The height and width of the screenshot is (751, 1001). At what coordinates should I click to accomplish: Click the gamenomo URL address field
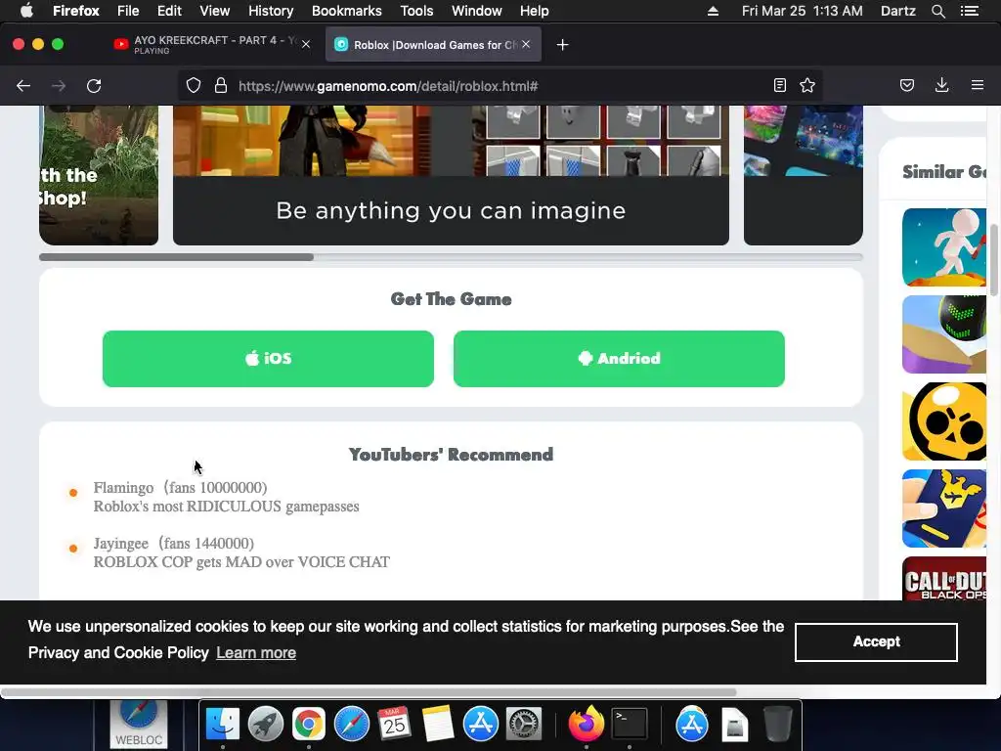click(x=501, y=86)
